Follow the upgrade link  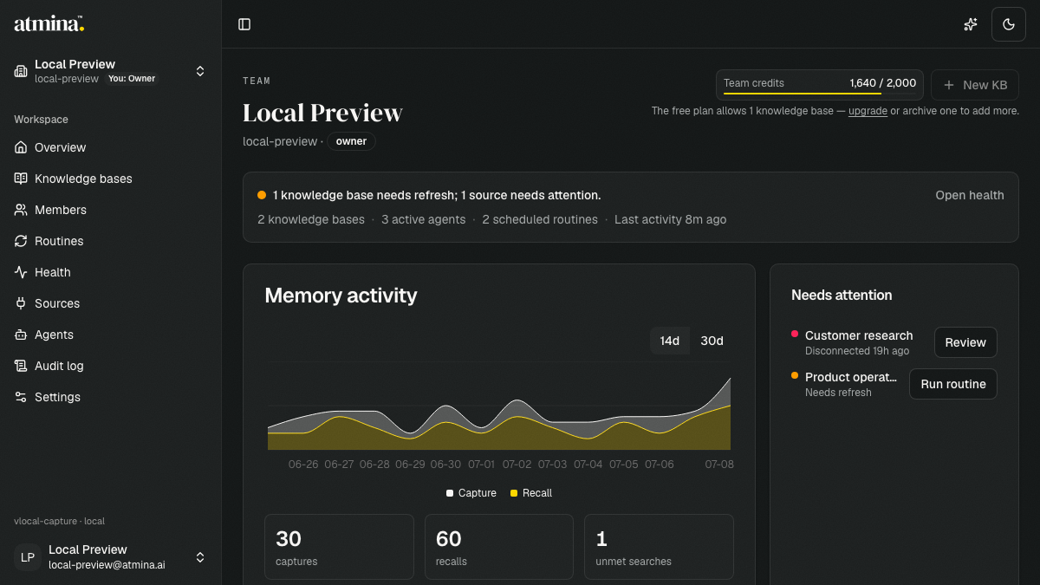click(868, 111)
